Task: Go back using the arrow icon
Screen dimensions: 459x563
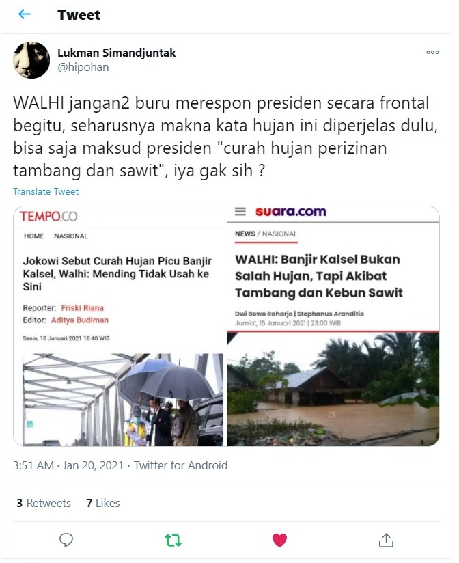Action: pos(25,14)
